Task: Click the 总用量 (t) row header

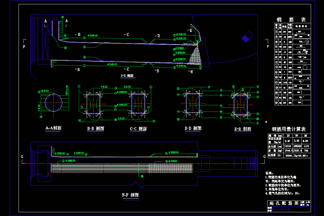Action: [275, 156]
